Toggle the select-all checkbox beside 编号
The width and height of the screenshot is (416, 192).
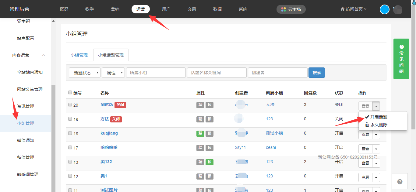pos(70,93)
